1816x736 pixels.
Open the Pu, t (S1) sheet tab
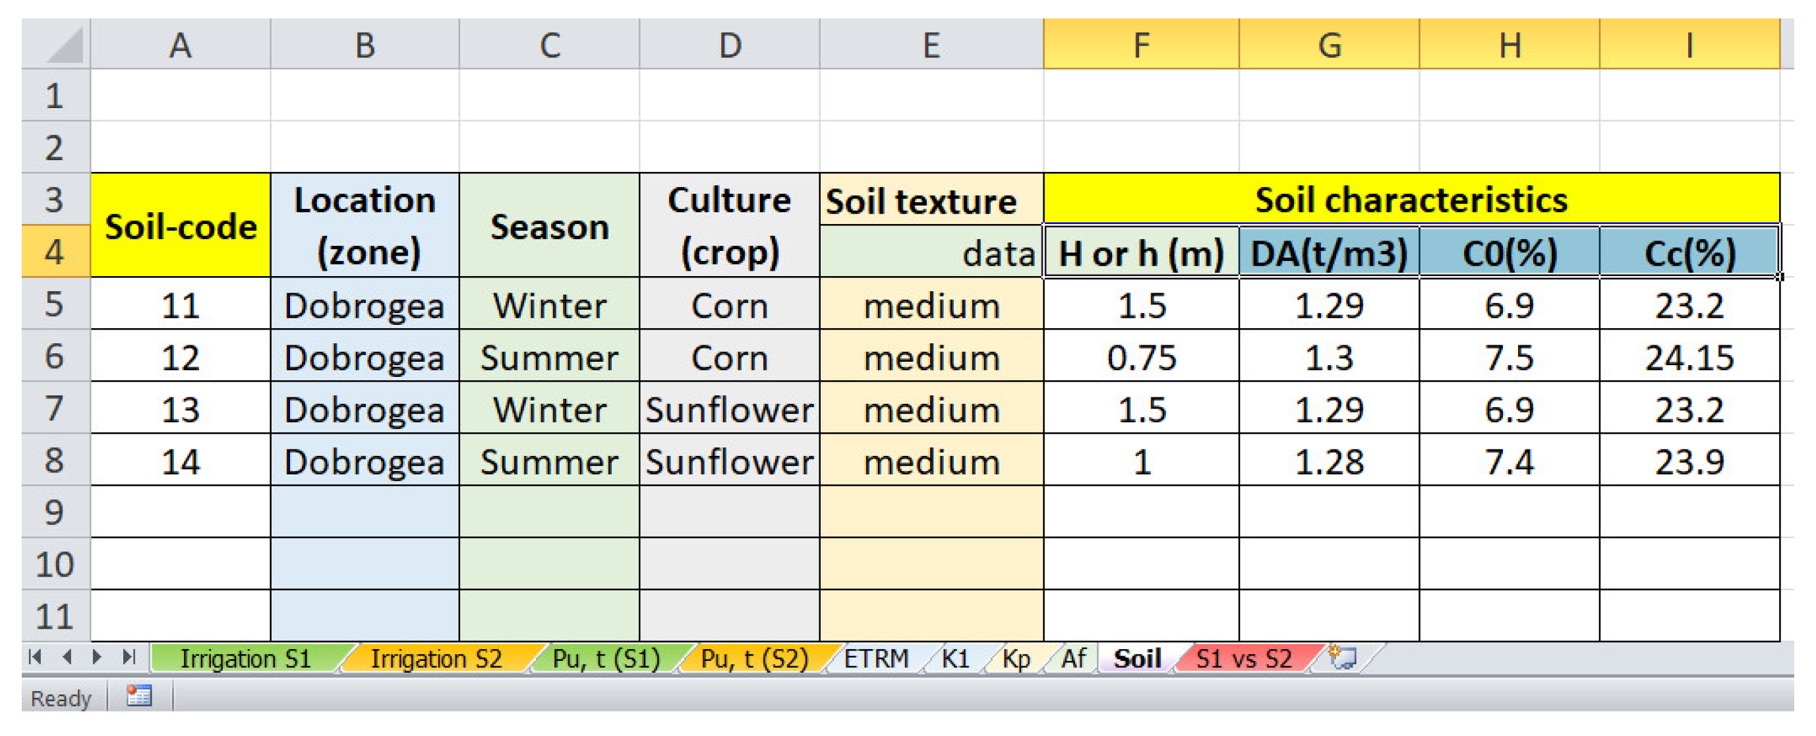606,658
